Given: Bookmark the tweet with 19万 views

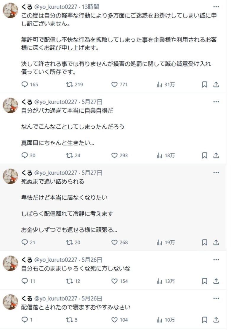Looking at the screenshot, I should click(x=204, y=242).
